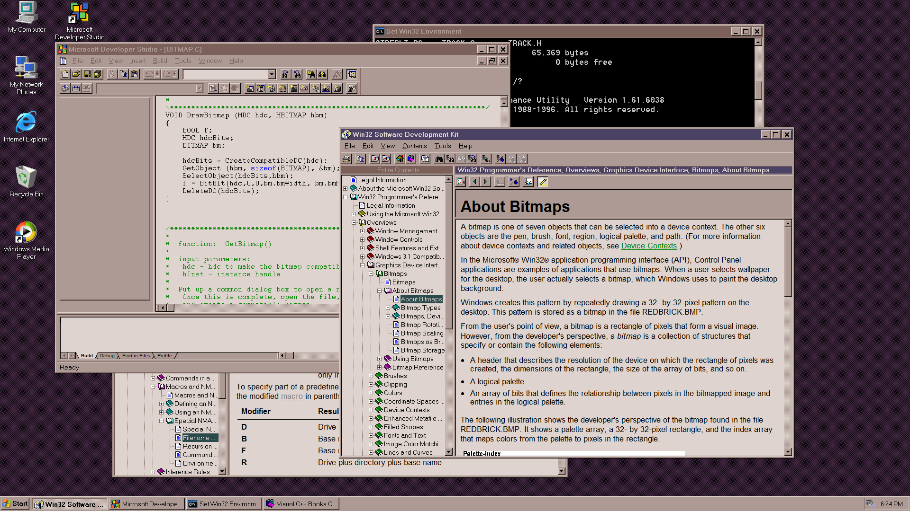Go to the previous topic with left arrow

pos(474,182)
